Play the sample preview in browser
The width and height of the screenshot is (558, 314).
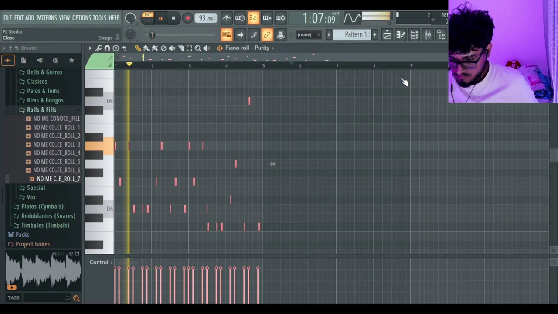click(11, 287)
